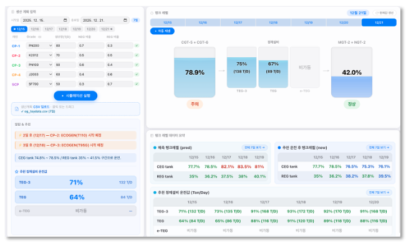Click the lightning icon on the 12/18 CP-3 alert

point(20,145)
